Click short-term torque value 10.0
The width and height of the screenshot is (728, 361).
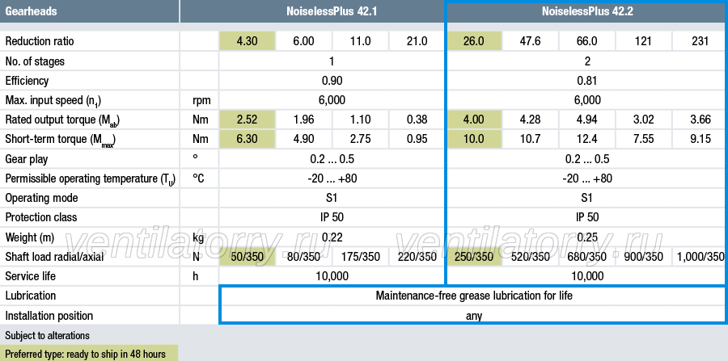[x=473, y=139]
